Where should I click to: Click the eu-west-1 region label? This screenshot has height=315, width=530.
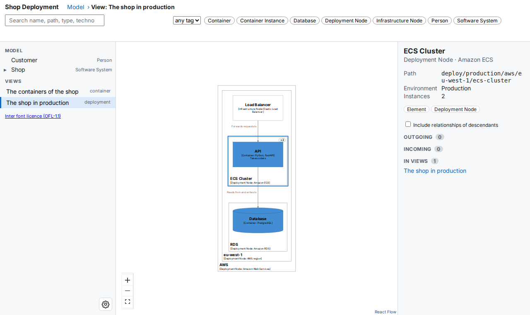tap(233, 255)
